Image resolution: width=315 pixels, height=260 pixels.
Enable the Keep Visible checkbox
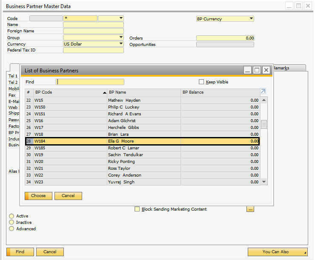click(202, 82)
